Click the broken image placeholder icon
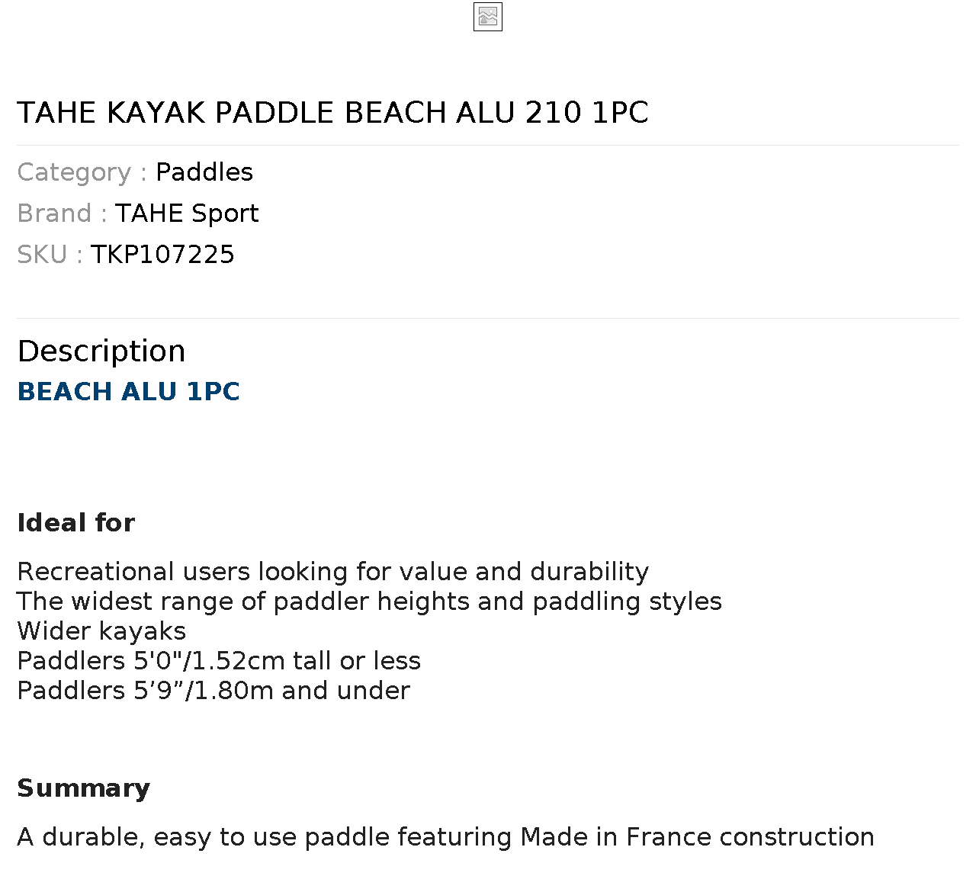Screen dimensions: 976x876 tap(487, 17)
